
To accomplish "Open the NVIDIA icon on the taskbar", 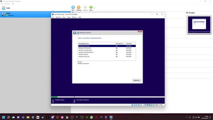I will pyautogui.click(x=87, y=117).
